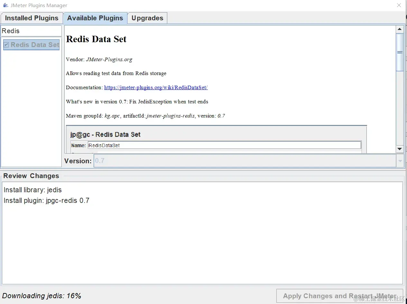Screen dimensions: 407x304
Task: Switch to the Installed Plugins tab
Action: pyautogui.click(x=32, y=18)
